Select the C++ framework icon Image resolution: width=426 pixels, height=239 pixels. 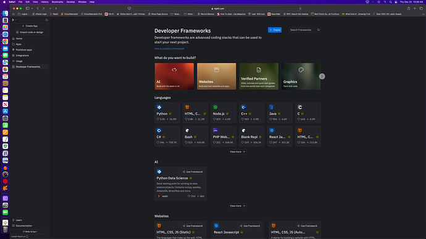[x=244, y=107]
